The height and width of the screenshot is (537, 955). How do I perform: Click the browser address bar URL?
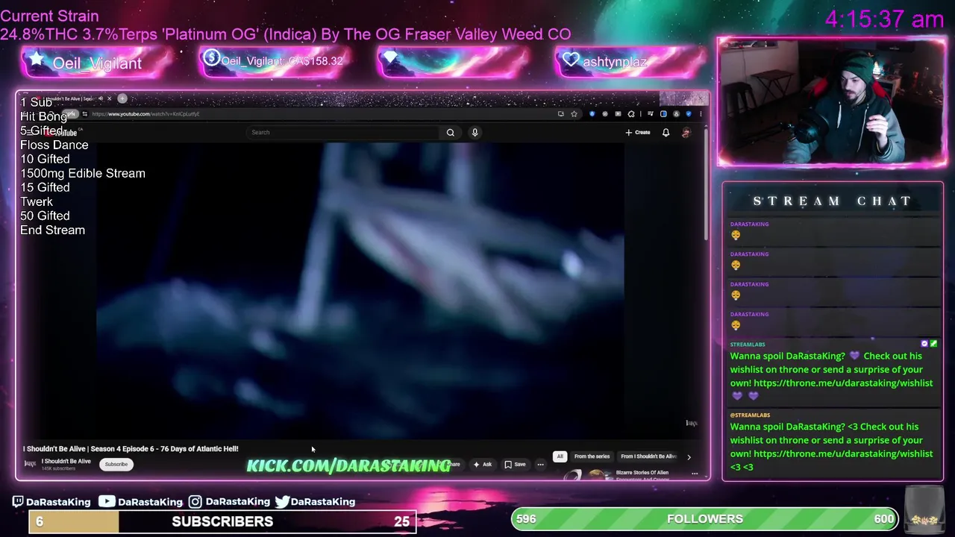click(x=145, y=114)
